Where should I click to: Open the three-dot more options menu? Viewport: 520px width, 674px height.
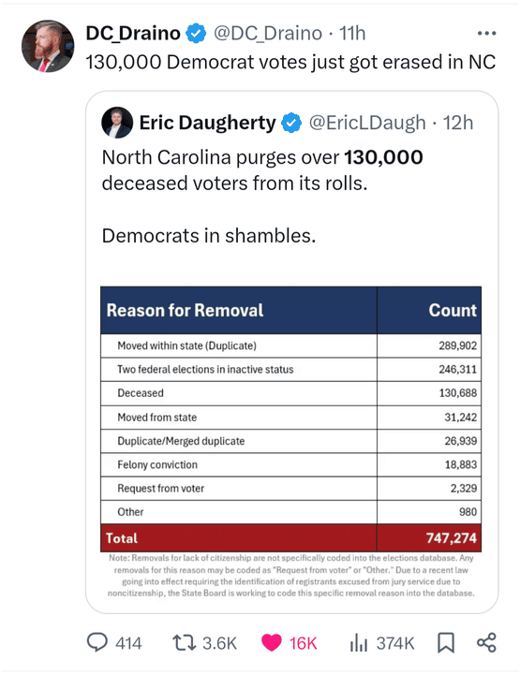[487, 33]
